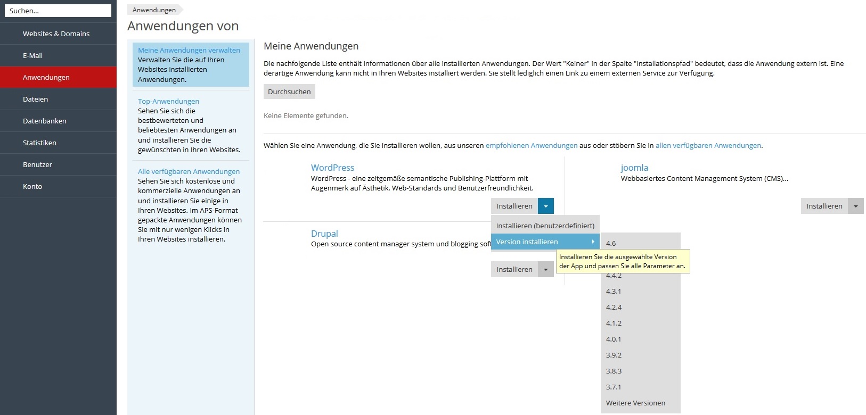Go to the Statistiken section

58,143
